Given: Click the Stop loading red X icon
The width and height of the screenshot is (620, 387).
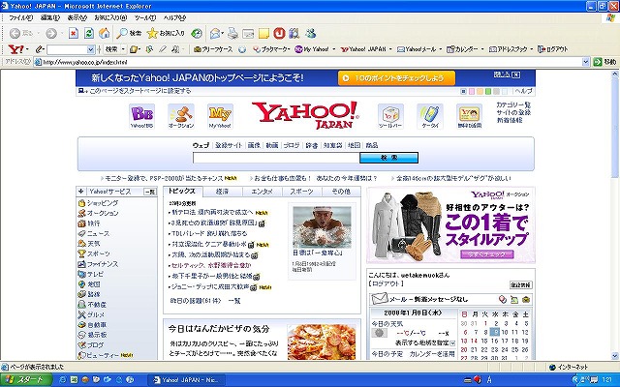Looking at the screenshot, I should [74, 33].
